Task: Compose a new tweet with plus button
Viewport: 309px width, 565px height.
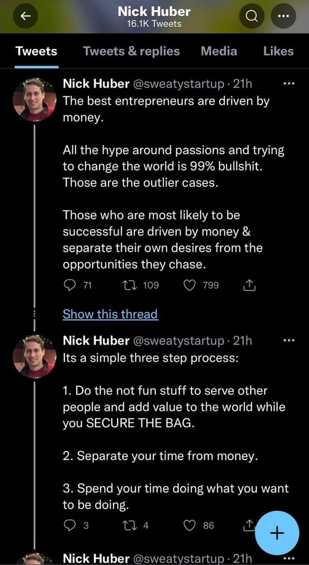Action: coord(277,533)
